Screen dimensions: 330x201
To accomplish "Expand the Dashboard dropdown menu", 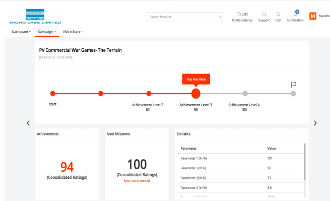I will click(x=21, y=32).
